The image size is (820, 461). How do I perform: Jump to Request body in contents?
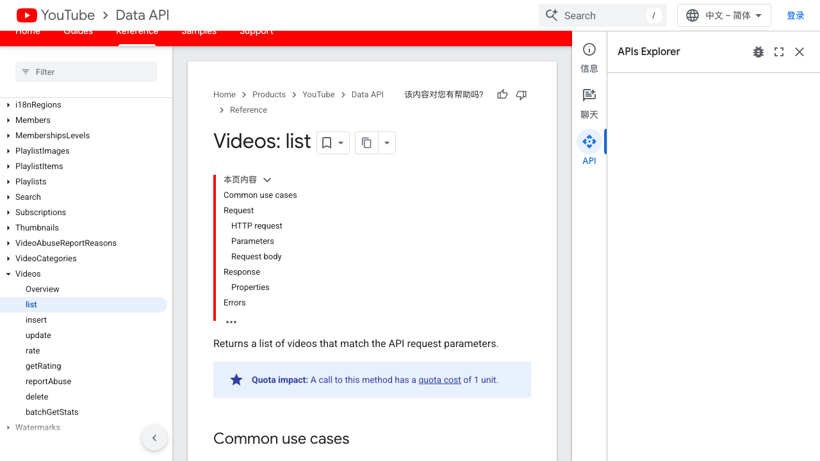[256, 257]
